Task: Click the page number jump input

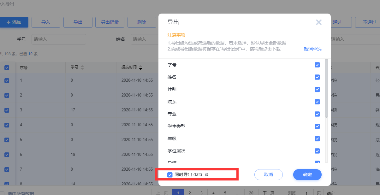Action: point(306,193)
